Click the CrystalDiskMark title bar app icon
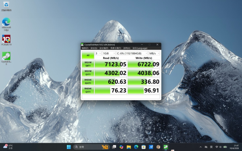Image resolution: width=242 pixels, height=151 pixels. tap(82, 45)
